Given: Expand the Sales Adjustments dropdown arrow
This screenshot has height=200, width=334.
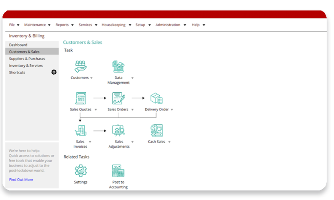Looking at the screenshot, I should [132, 142].
